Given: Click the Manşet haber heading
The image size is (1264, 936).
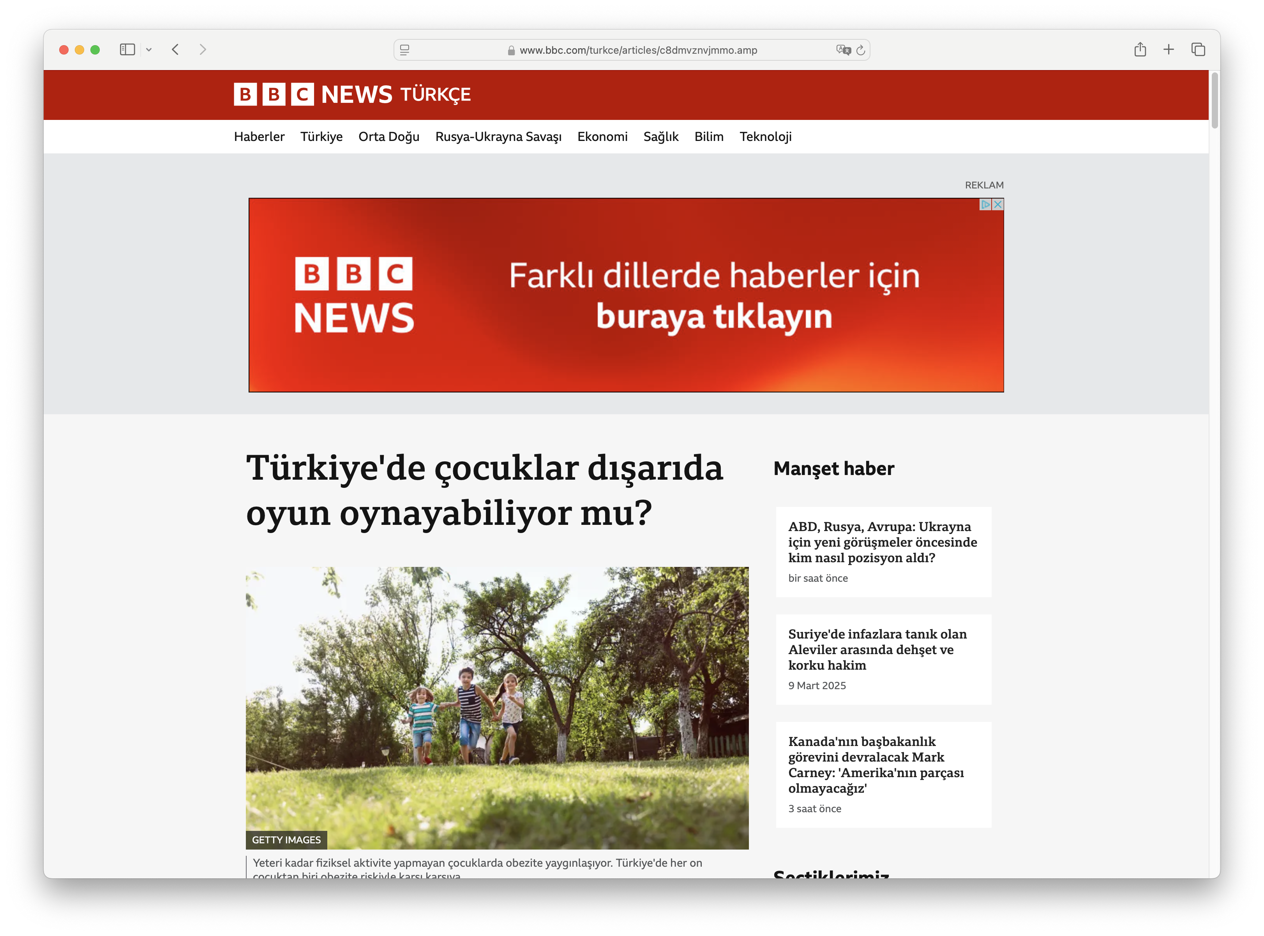Looking at the screenshot, I should click(x=833, y=468).
